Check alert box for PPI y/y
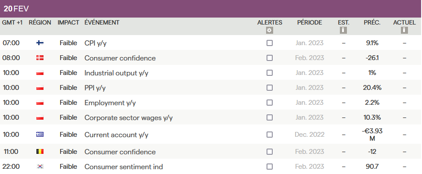Screen dimensions: 422x174 [269, 88]
